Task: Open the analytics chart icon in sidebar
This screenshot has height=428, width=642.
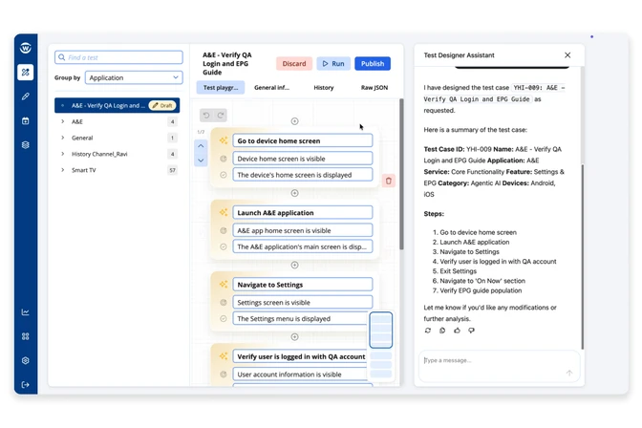Action: (26, 312)
